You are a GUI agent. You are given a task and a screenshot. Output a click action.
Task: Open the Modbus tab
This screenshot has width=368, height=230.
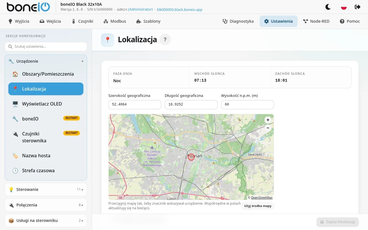115,21
